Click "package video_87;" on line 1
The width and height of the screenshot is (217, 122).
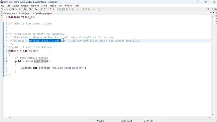22,17
